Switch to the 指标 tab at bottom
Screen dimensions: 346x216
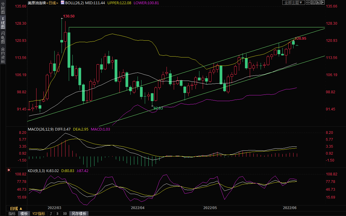tap(12, 214)
